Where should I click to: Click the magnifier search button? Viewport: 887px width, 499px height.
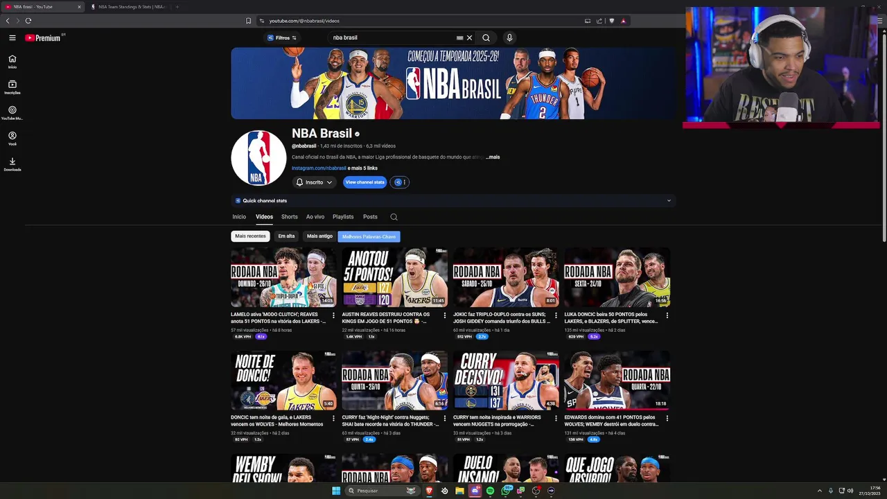tap(486, 38)
